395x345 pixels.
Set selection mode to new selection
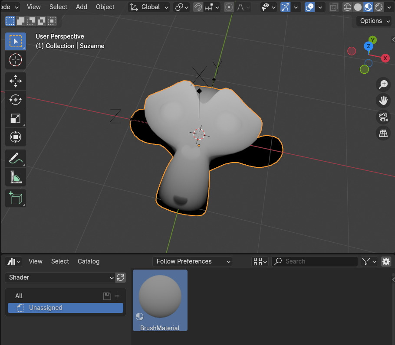pos(10,21)
